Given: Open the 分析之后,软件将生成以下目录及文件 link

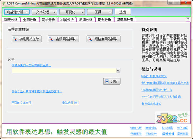Looking at the screenshot, I should click(x=37, y=91).
